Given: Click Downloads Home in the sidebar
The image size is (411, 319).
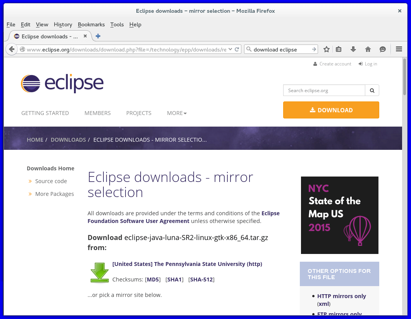Looking at the screenshot, I should 50,168.
